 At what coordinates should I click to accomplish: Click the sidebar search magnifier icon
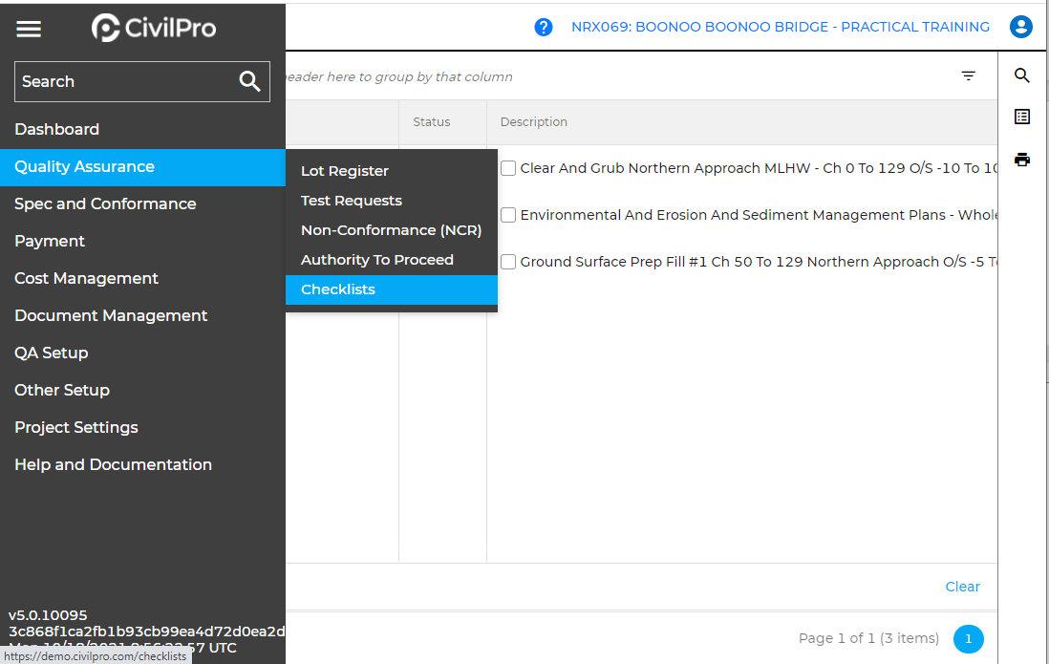click(x=249, y=82)
